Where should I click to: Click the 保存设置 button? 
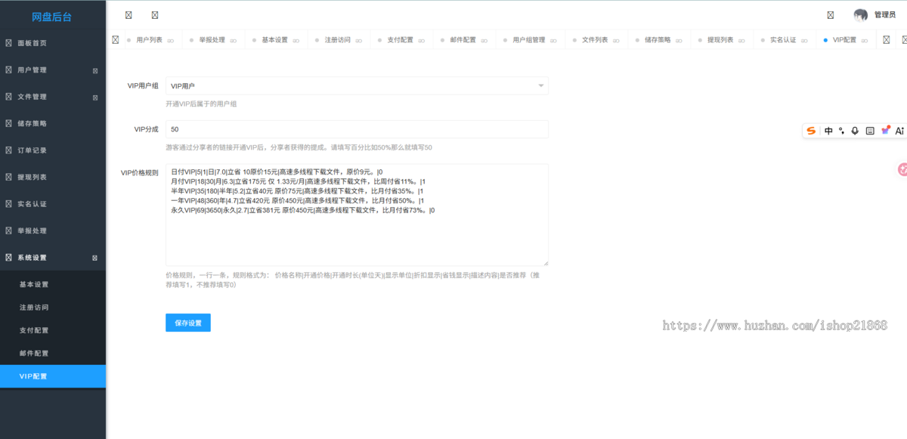tap(188, 323)
